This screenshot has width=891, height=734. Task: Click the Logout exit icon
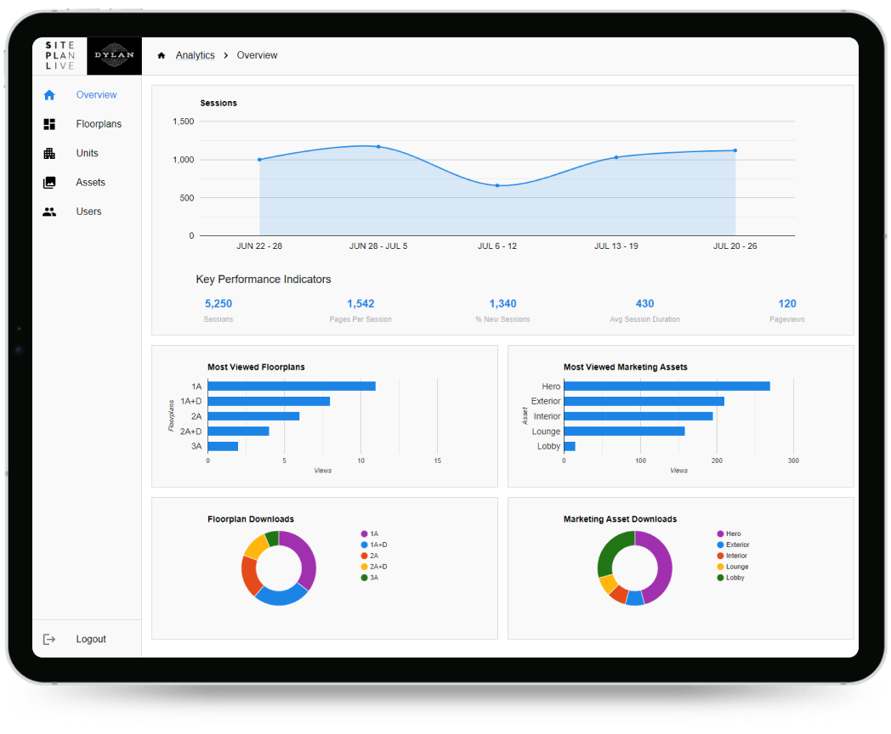click(x=49, y=639)
